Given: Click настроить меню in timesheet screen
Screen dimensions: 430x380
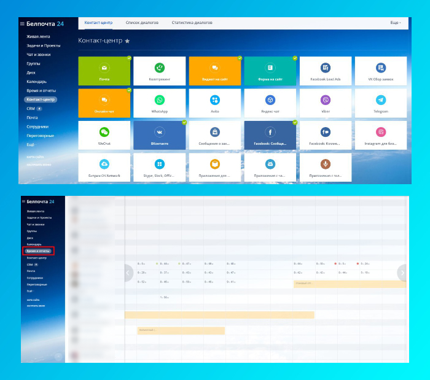Looking at the screenshot, I should coord(36,306).
